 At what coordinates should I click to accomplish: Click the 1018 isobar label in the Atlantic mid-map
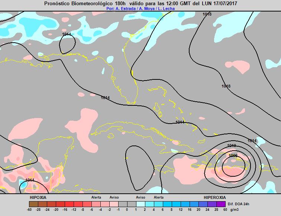pyautogui.click(x=226, y=86)
